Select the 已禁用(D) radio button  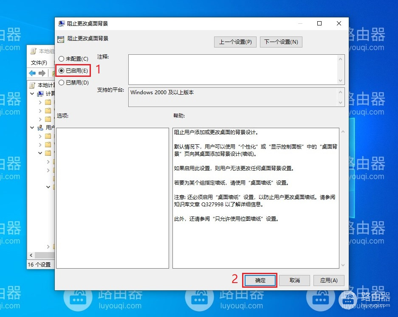[73, 83]
